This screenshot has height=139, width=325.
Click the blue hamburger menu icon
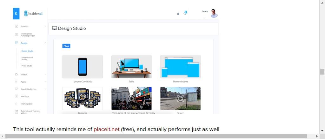point(16,14)
